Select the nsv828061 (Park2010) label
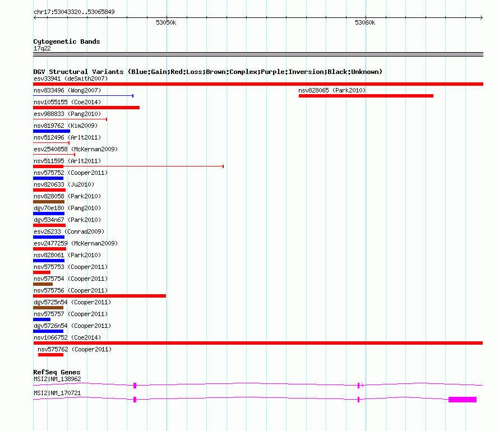499x431 pixels. tap(67, 255)
